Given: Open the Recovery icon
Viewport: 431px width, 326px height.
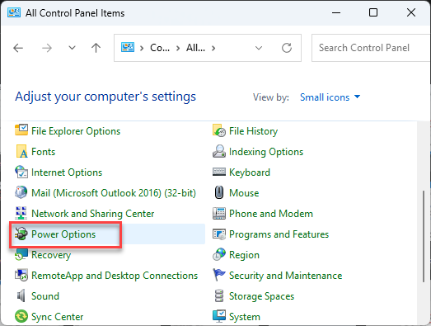Looking at the screenshot, I should (21, 254).
